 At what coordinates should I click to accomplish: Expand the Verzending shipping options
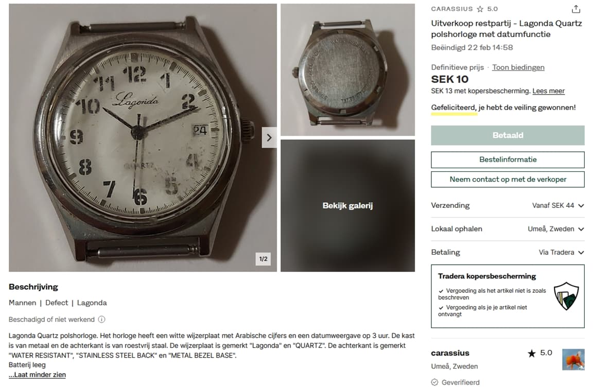tap(508, 206)
